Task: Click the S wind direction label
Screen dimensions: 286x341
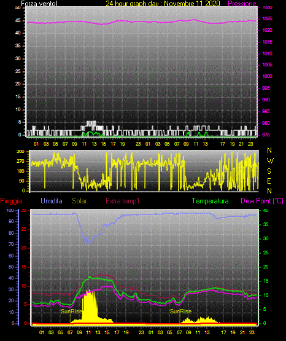Action: click(269, 171)
